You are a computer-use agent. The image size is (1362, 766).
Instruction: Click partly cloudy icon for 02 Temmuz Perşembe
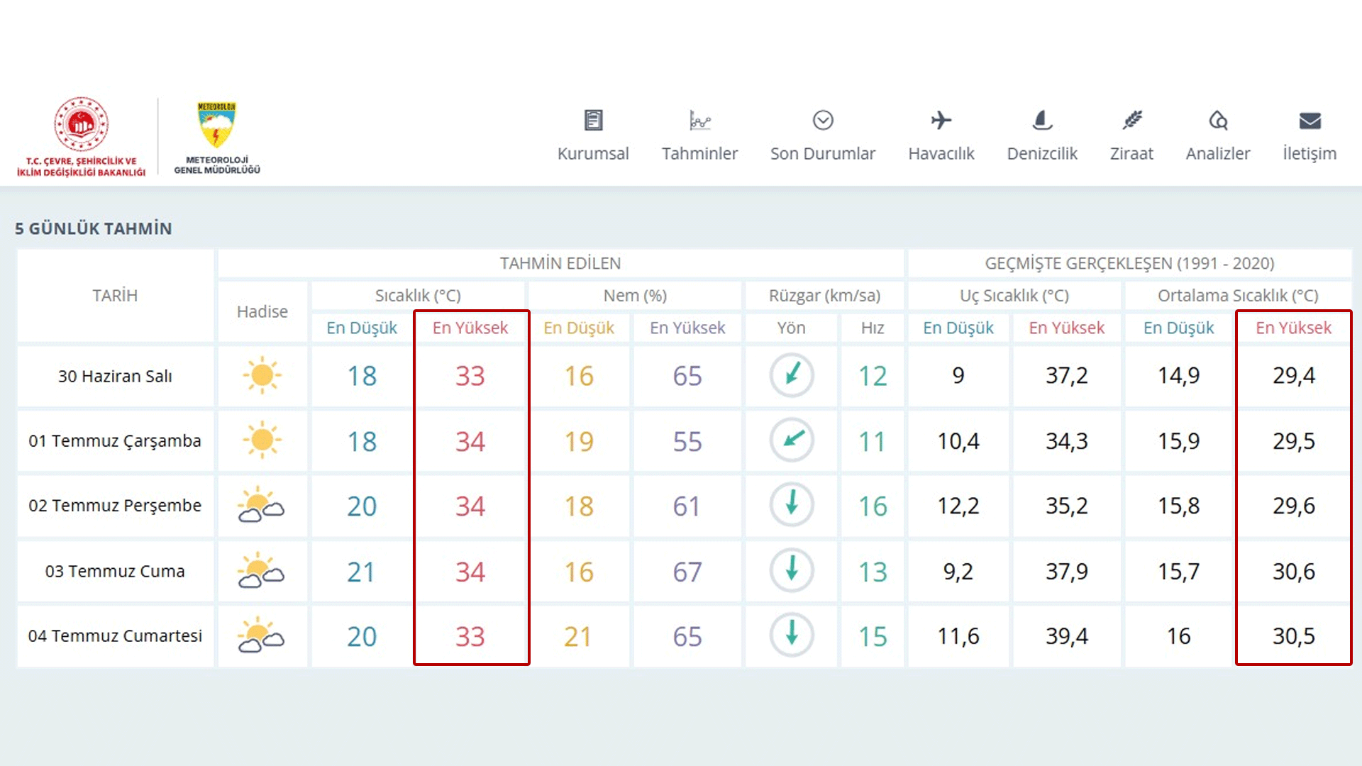click(261, 505)
